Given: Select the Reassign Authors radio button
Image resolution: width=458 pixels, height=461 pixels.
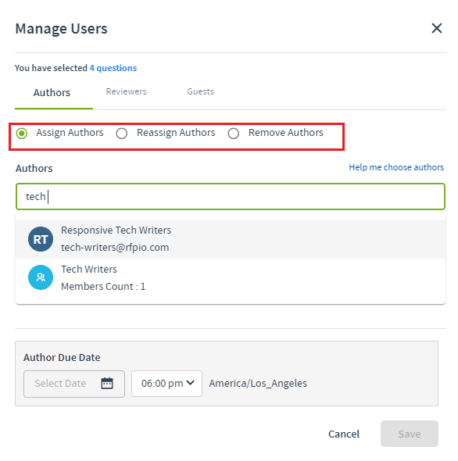Looking at the screenshot, I should tap(121, 134).
